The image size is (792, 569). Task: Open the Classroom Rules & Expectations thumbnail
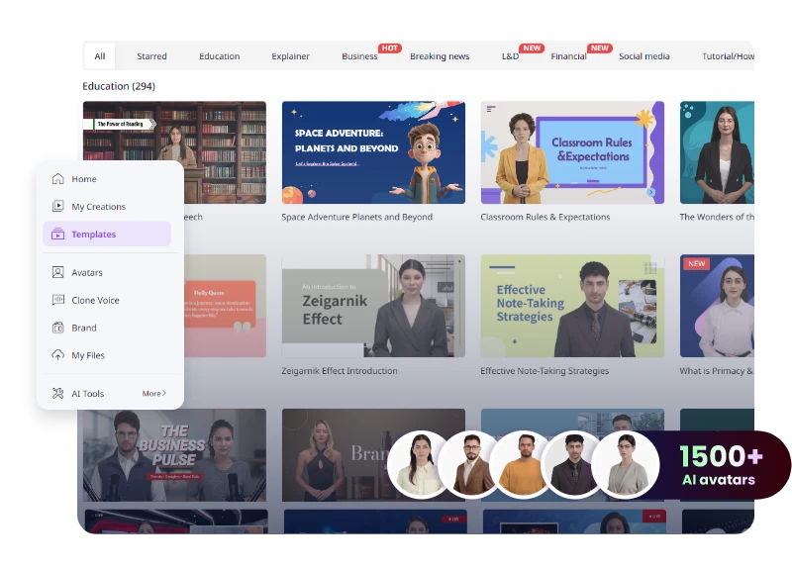(572, 152)
